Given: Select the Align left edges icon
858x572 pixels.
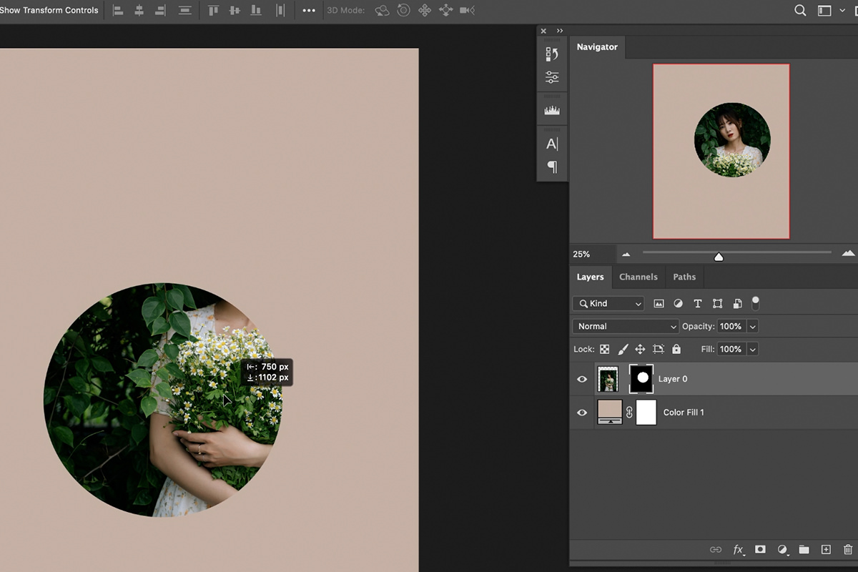Looking at the screenshot, I should [x=119, y=10].
